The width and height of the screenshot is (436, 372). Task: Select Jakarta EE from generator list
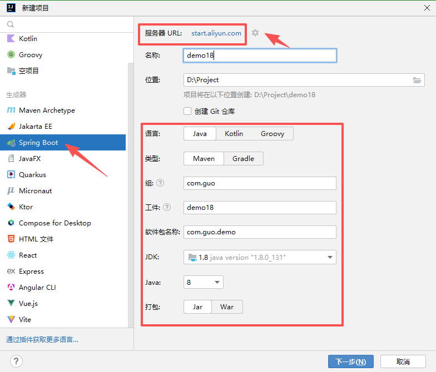click(36, 126)
